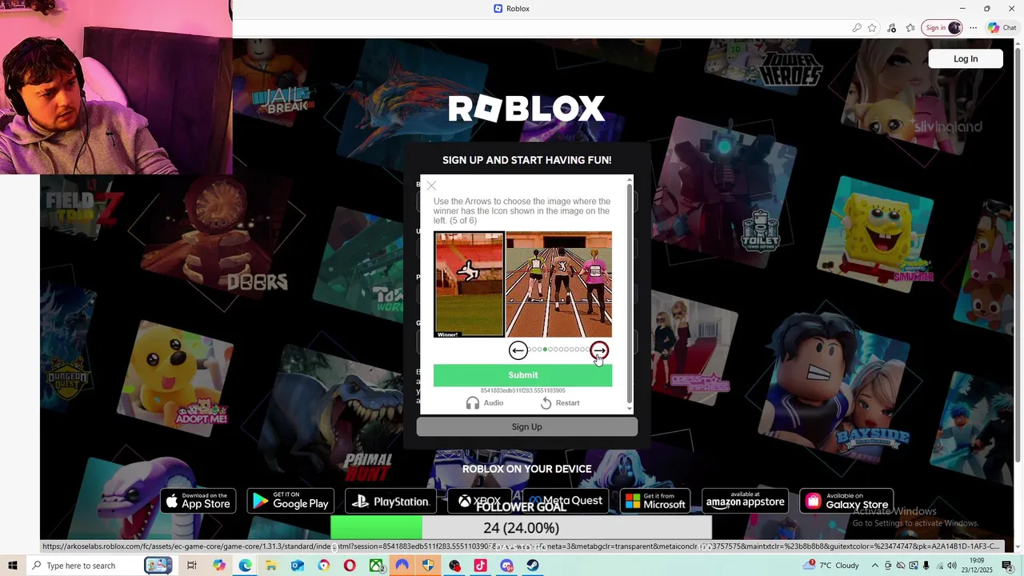Open the Galaxy Store badge
The width and height of the screenshot is (1024, 576).
846,502
